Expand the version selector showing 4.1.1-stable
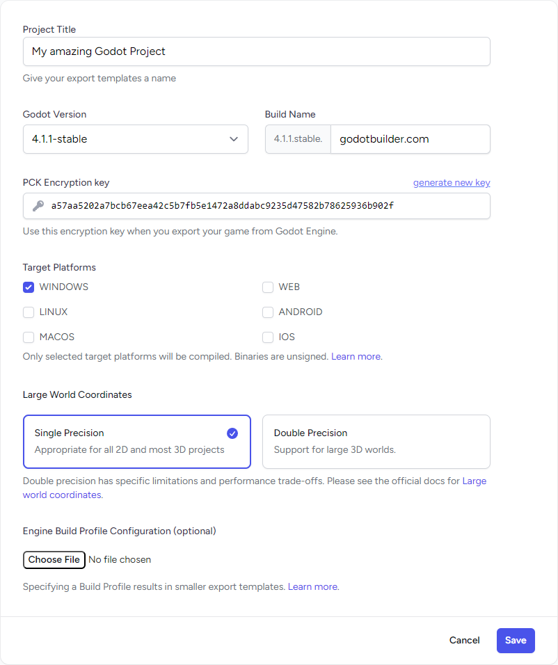 point(234,139)
